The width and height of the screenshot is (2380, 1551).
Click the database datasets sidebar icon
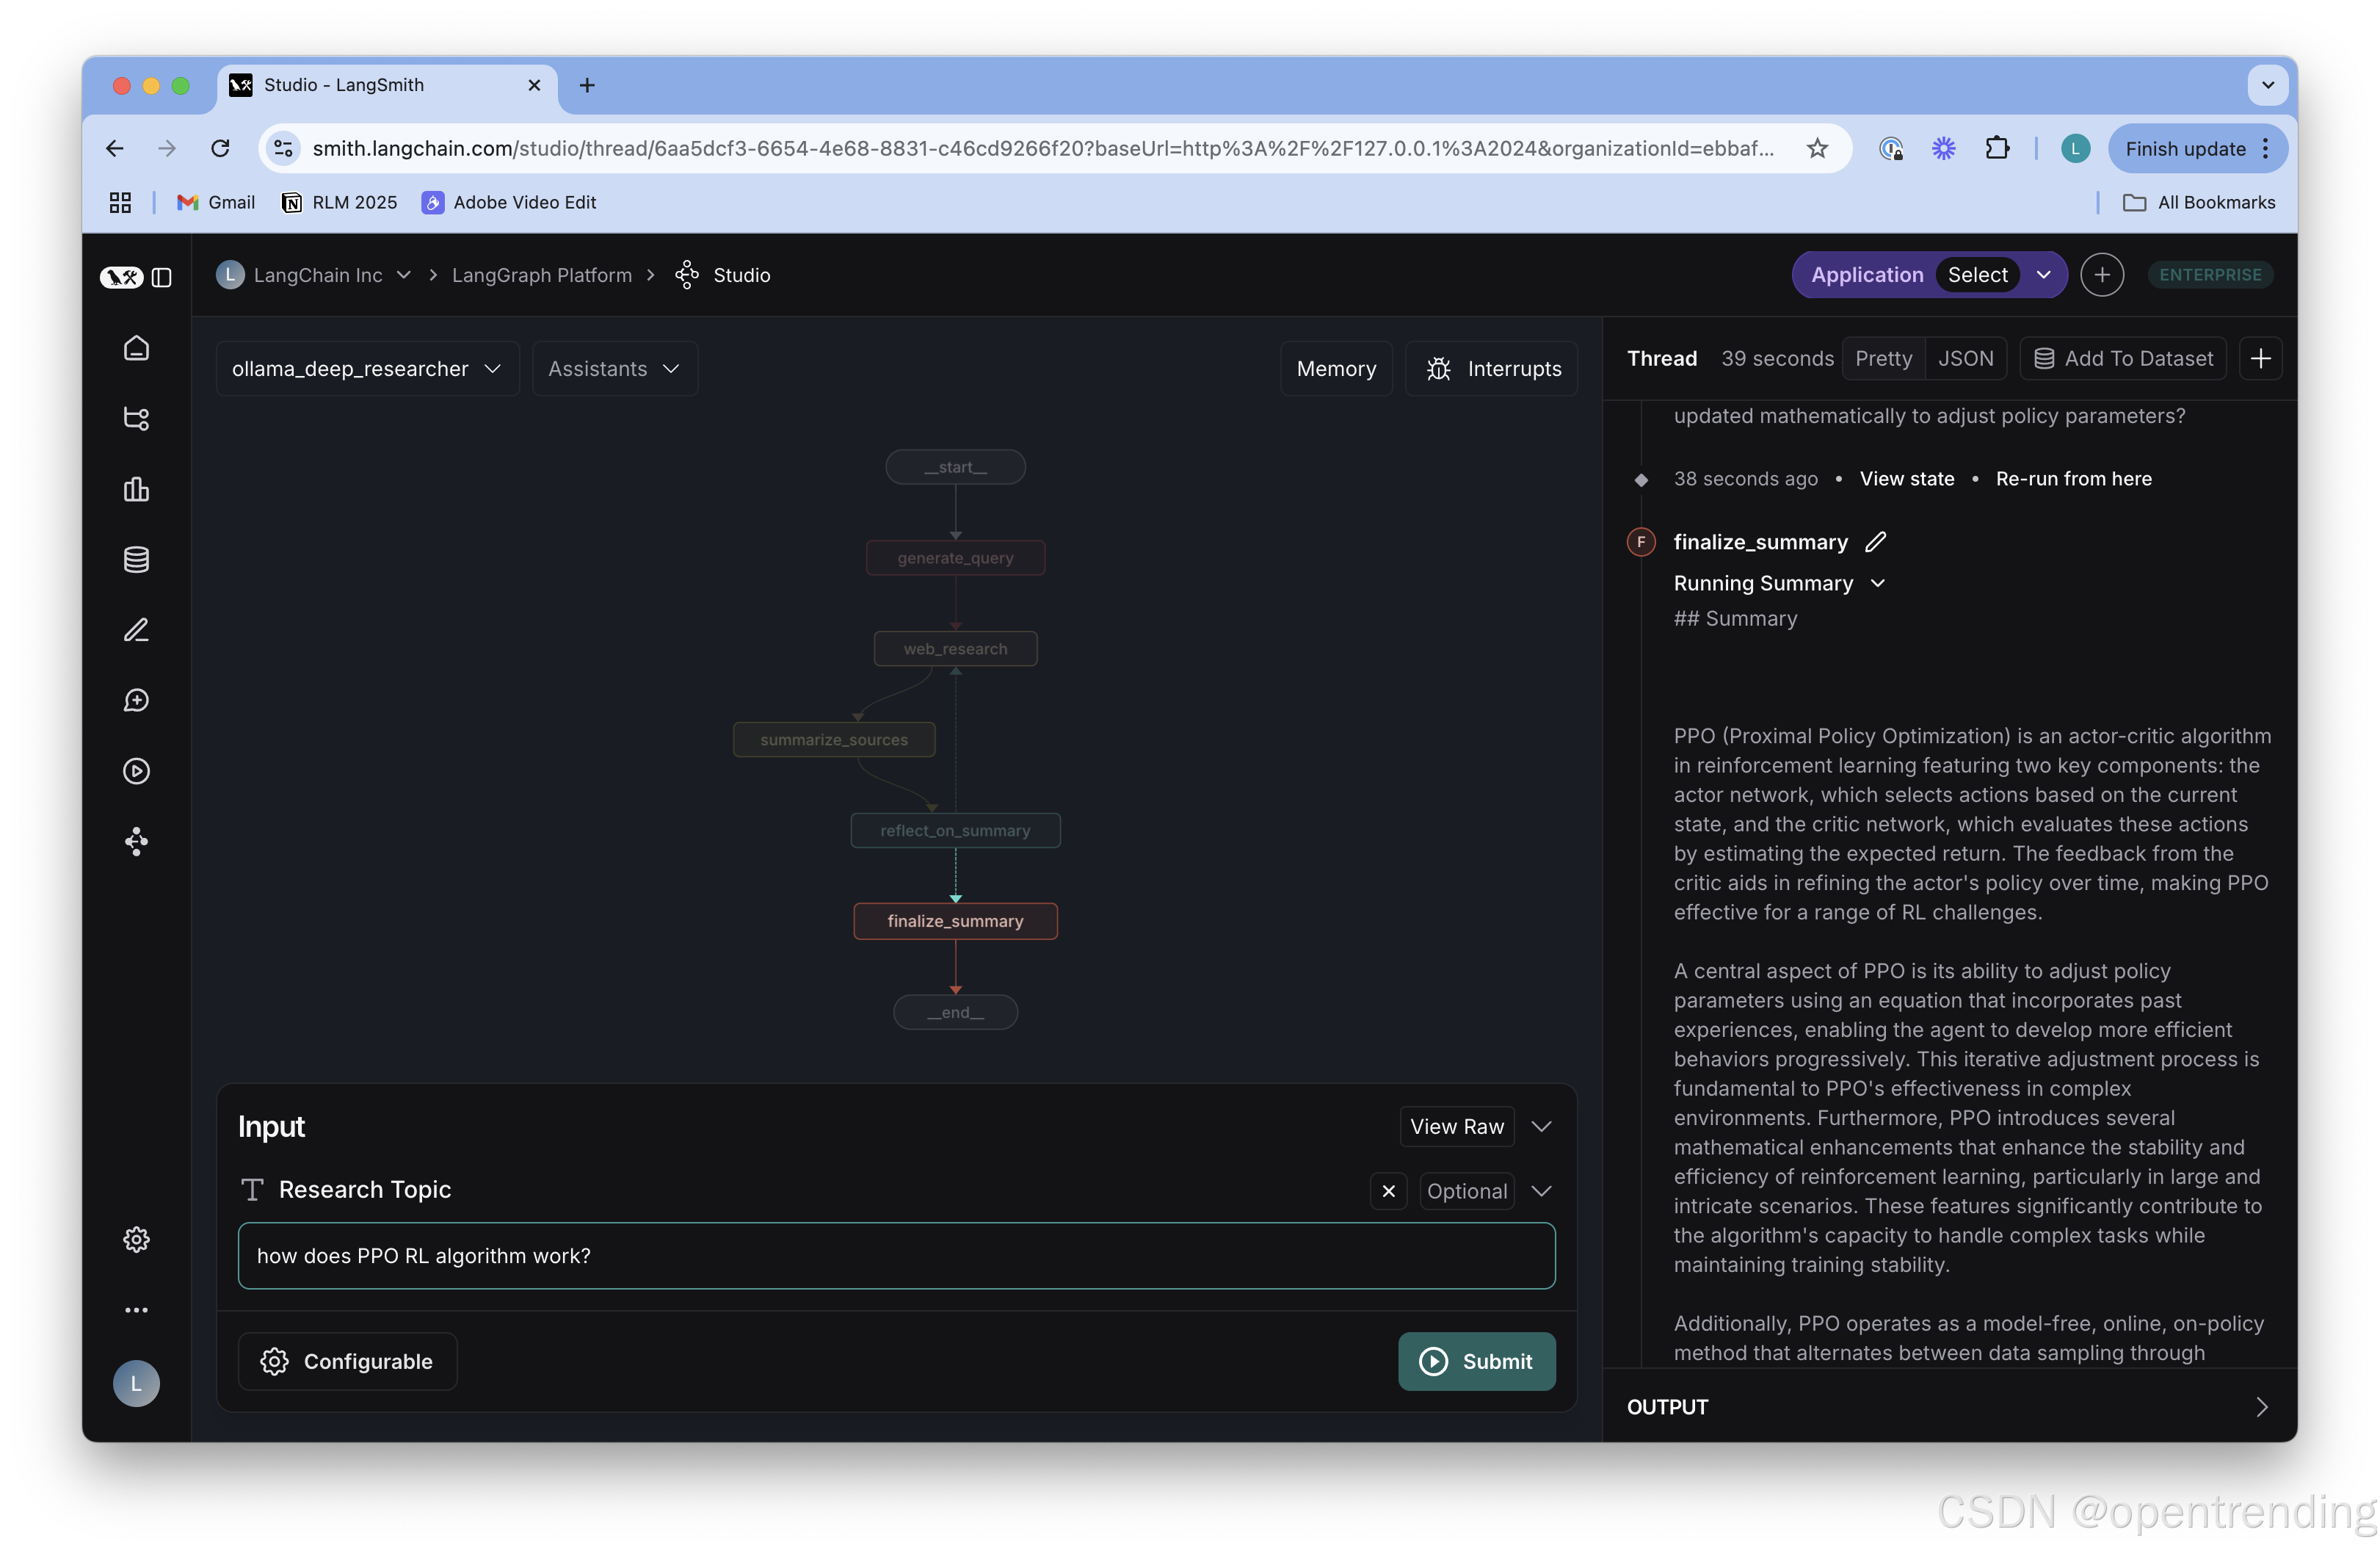(x=136, y=560)
